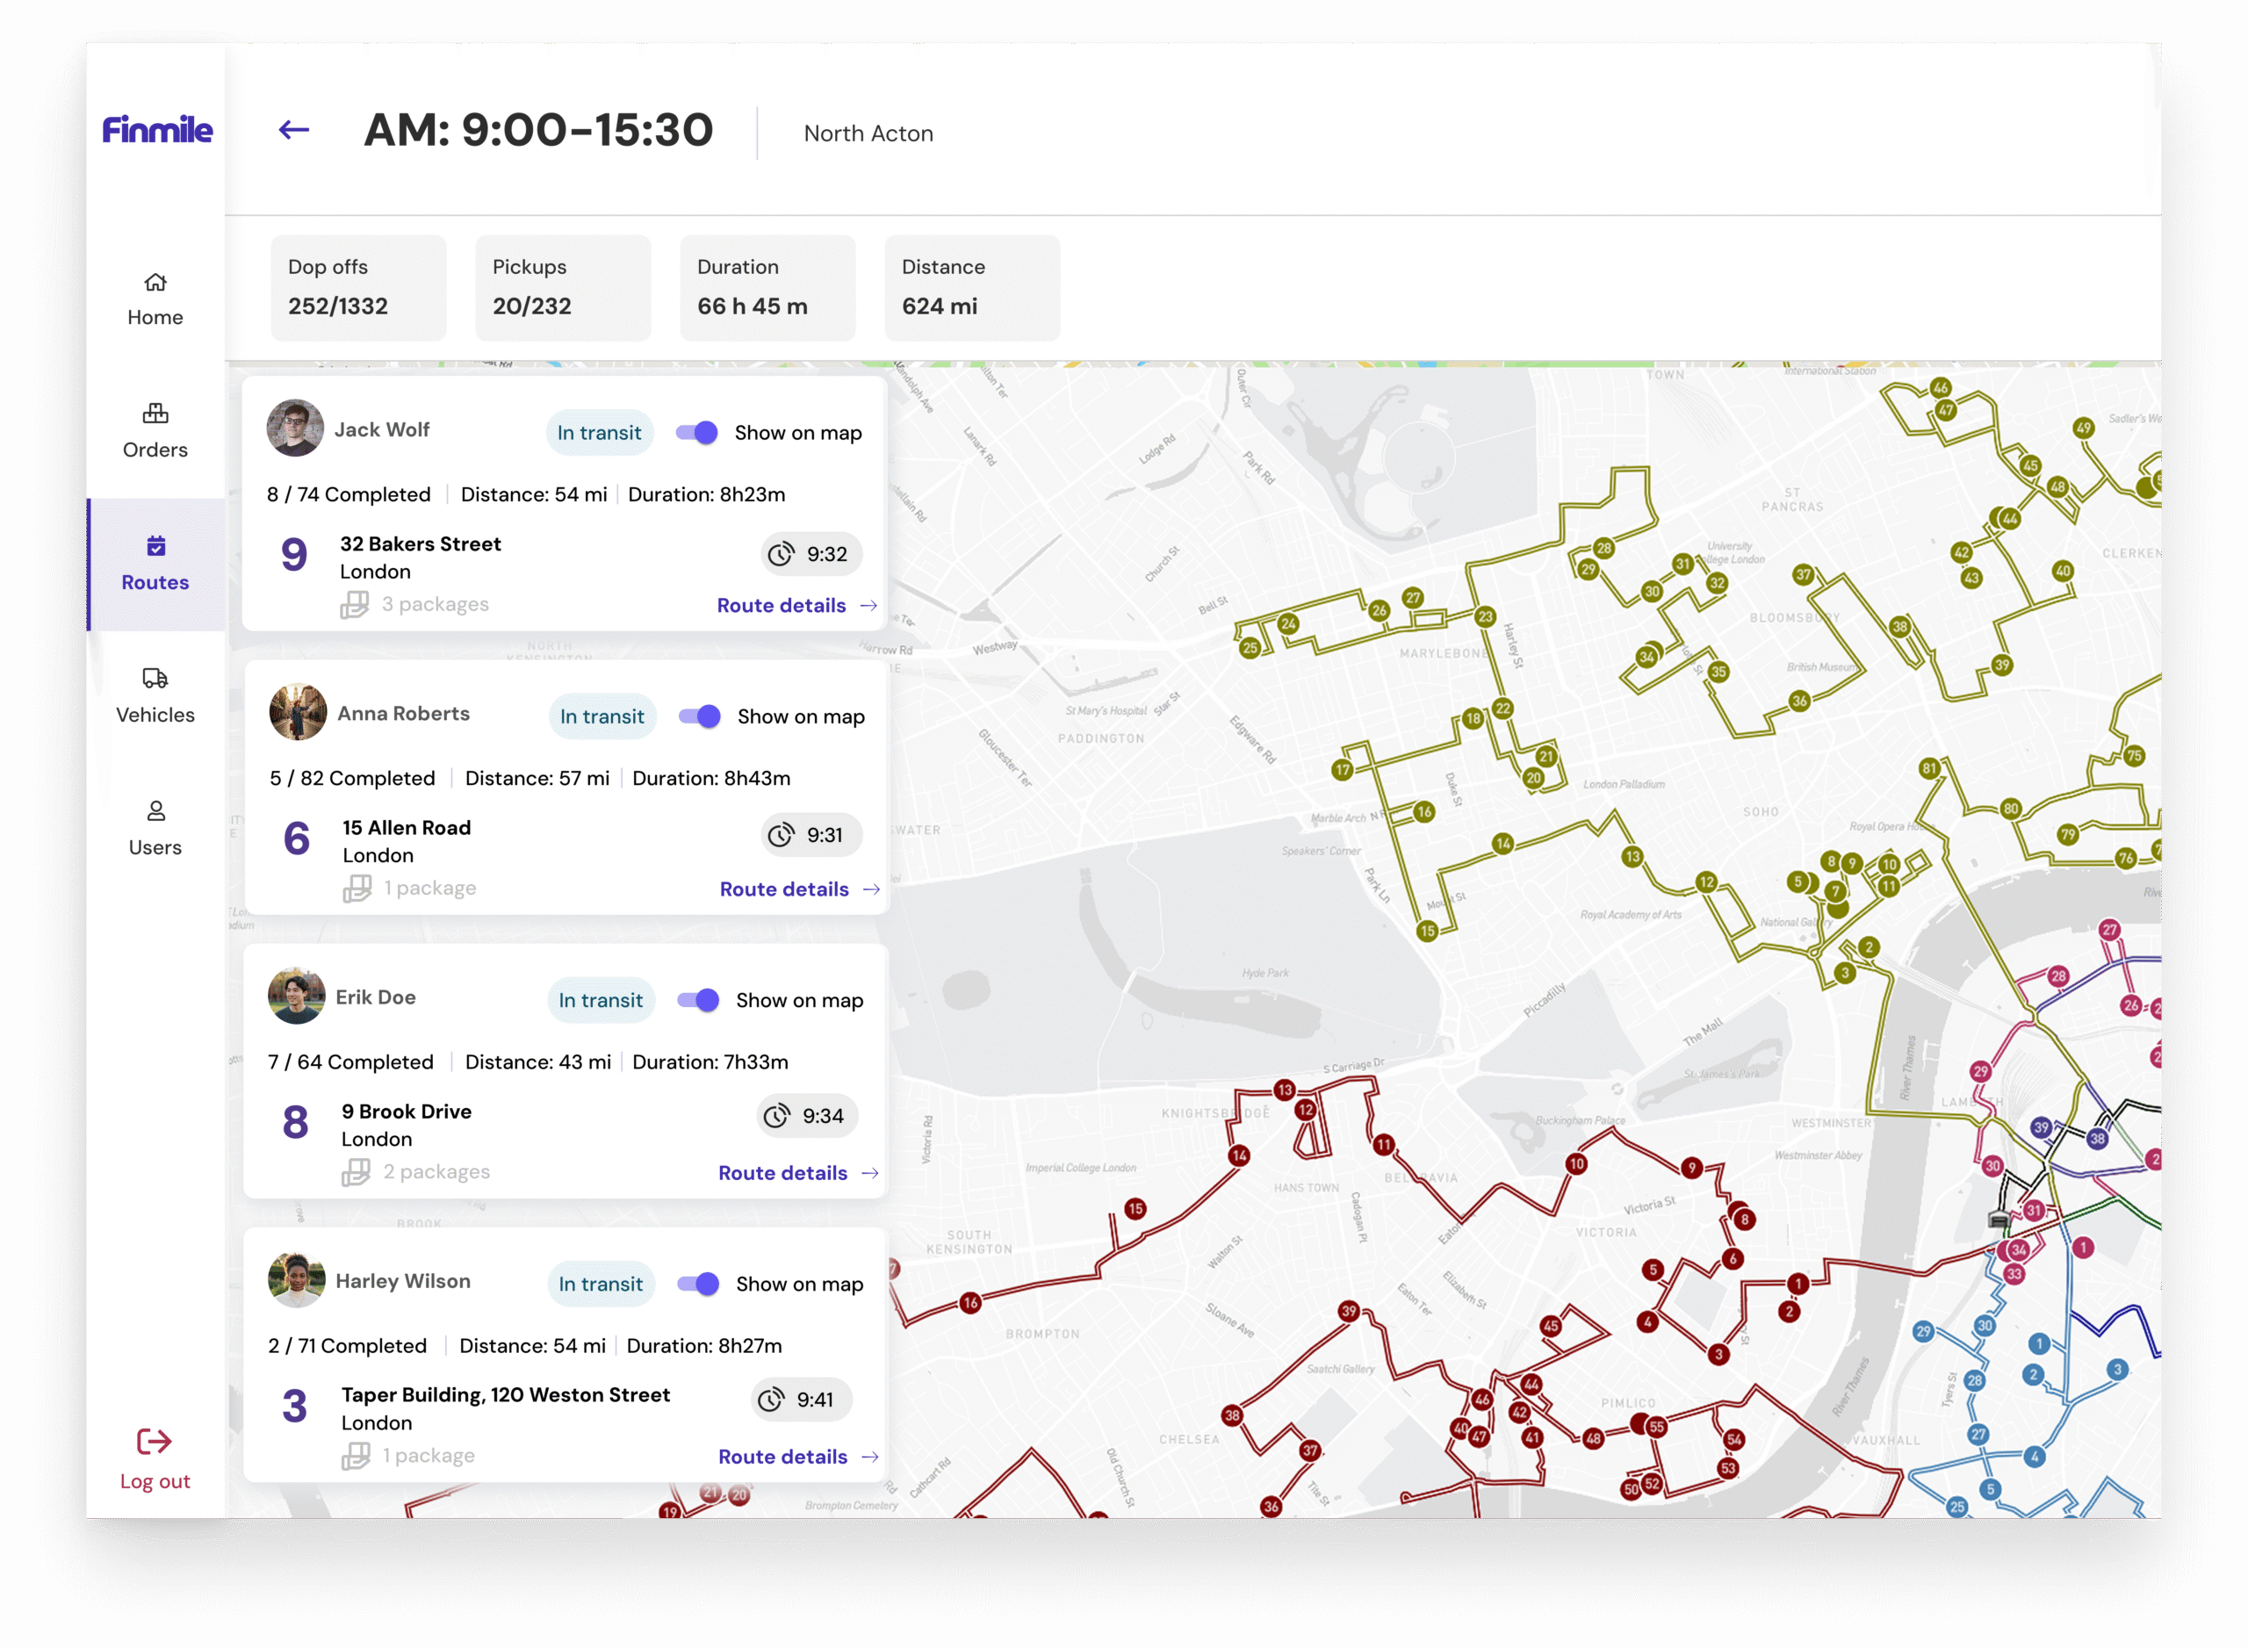The height and width of the screenshot is (1648, 2248).
Task: Click the In transit badge for Anna Roberts
Action: 602,716
